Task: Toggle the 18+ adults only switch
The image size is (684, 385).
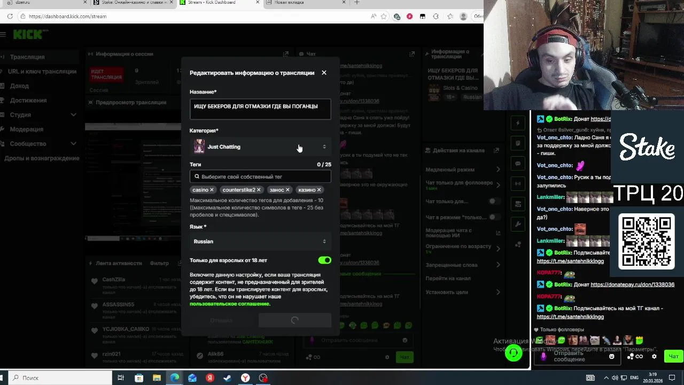Action: (x=324, y=260)
